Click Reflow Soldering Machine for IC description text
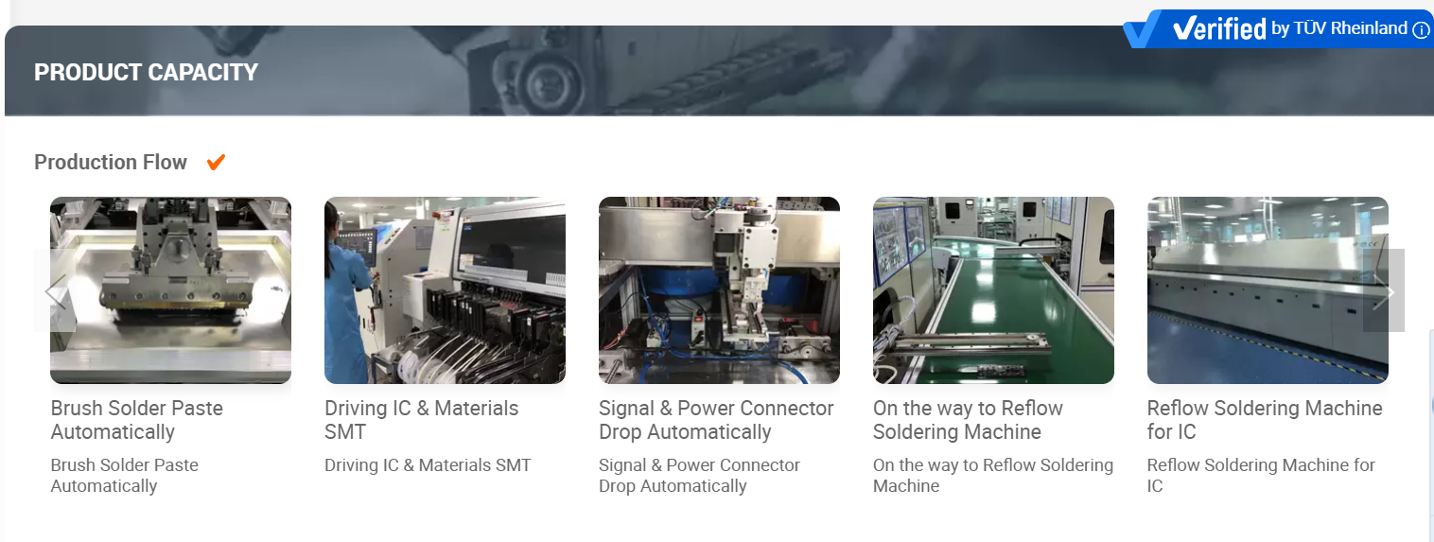 pyautogui.click(x=1261, y=476)
